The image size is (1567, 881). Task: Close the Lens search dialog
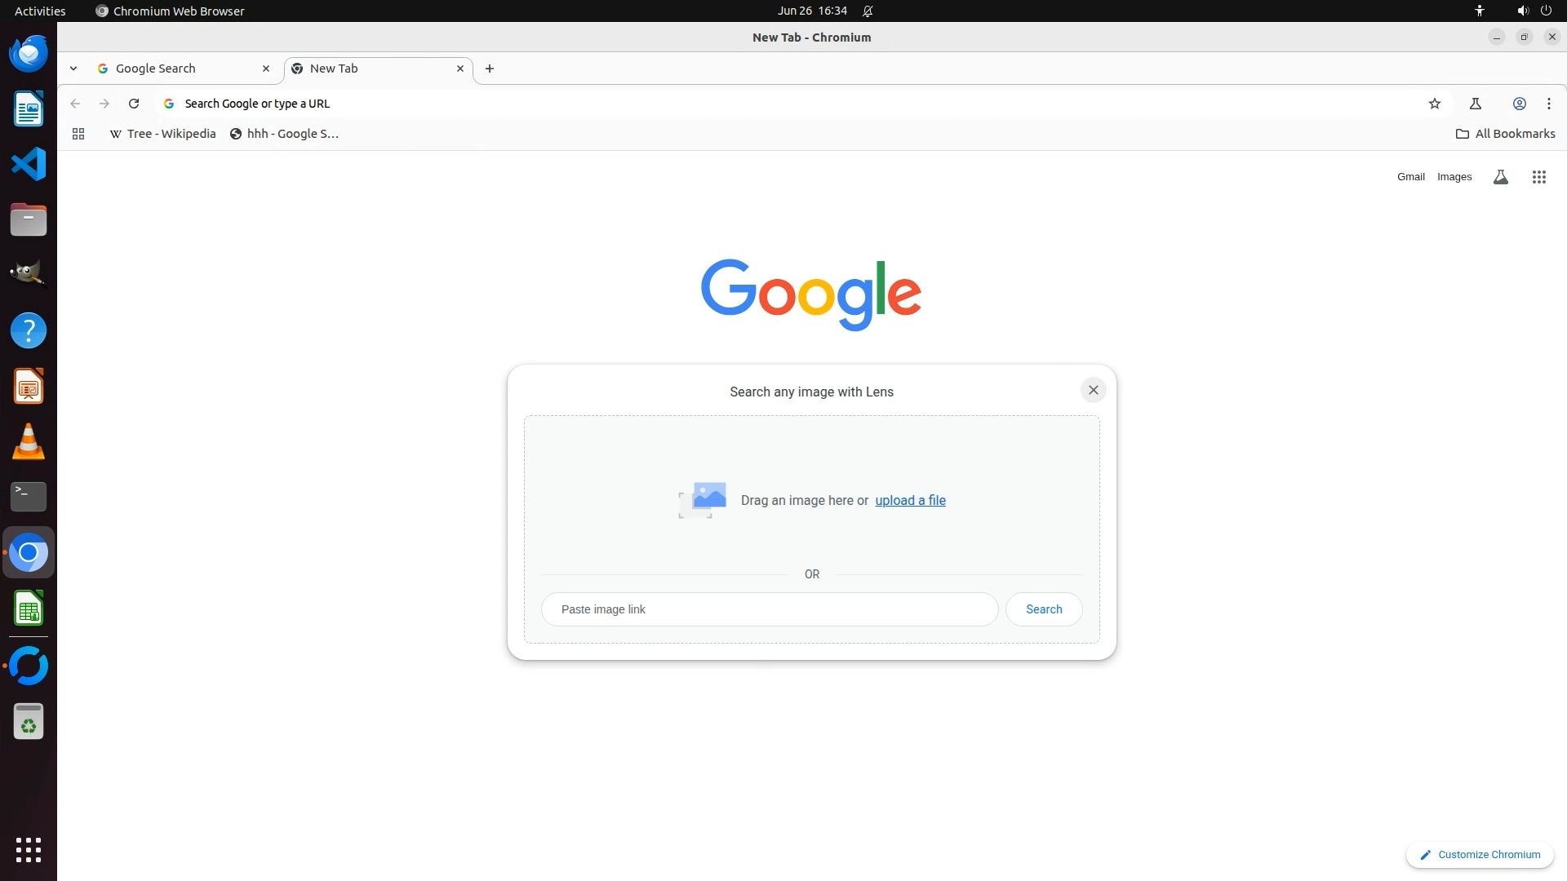coord(1094,390)
